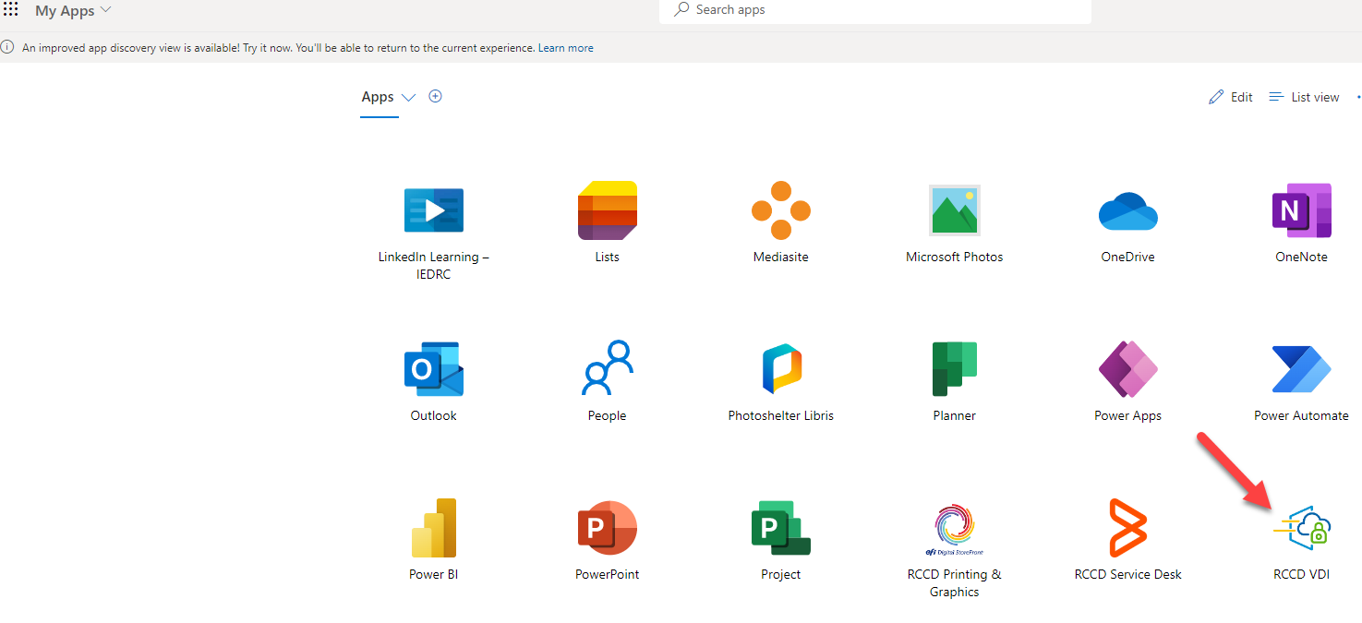1362x623 pixels.
Task: Launch the RCCD Service Desk icon
Action: [x=1127, y=528]
